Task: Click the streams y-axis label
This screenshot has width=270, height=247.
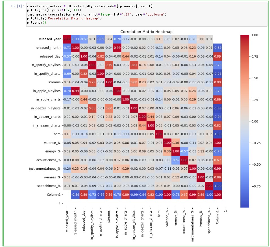Action: point(55,82)
